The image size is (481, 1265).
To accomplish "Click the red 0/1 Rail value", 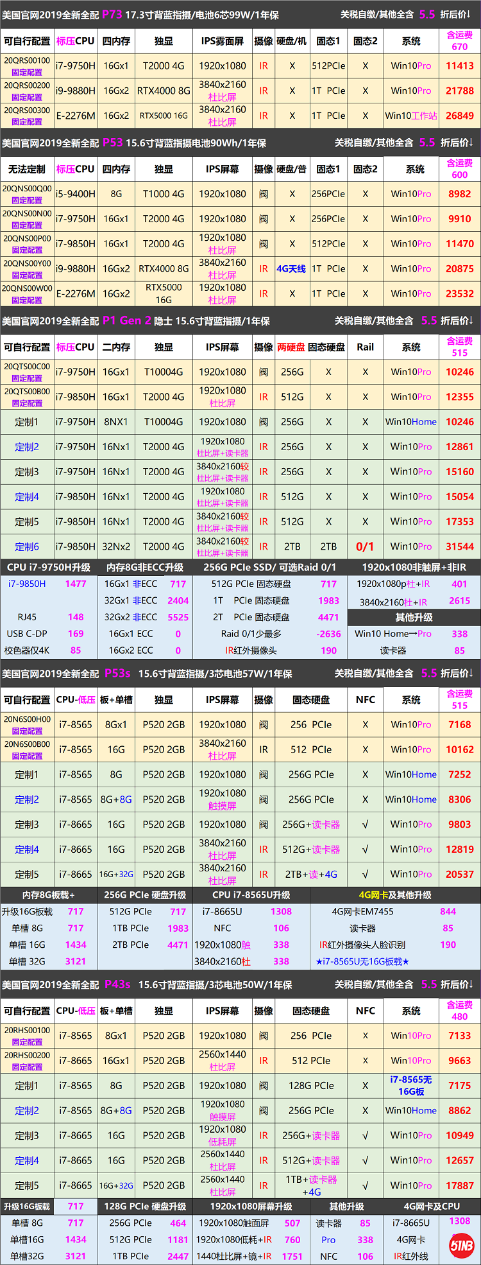I will click(365, 546).
